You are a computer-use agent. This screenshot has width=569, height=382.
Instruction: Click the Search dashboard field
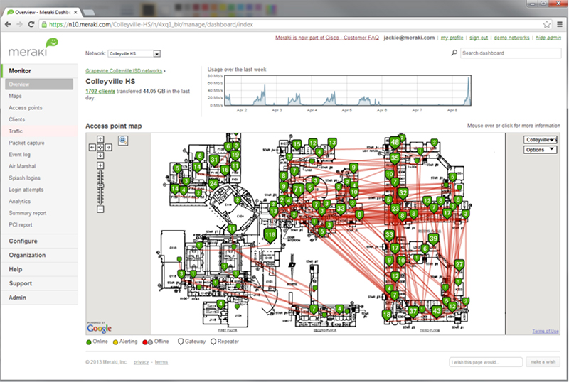(x=511, y=53)
